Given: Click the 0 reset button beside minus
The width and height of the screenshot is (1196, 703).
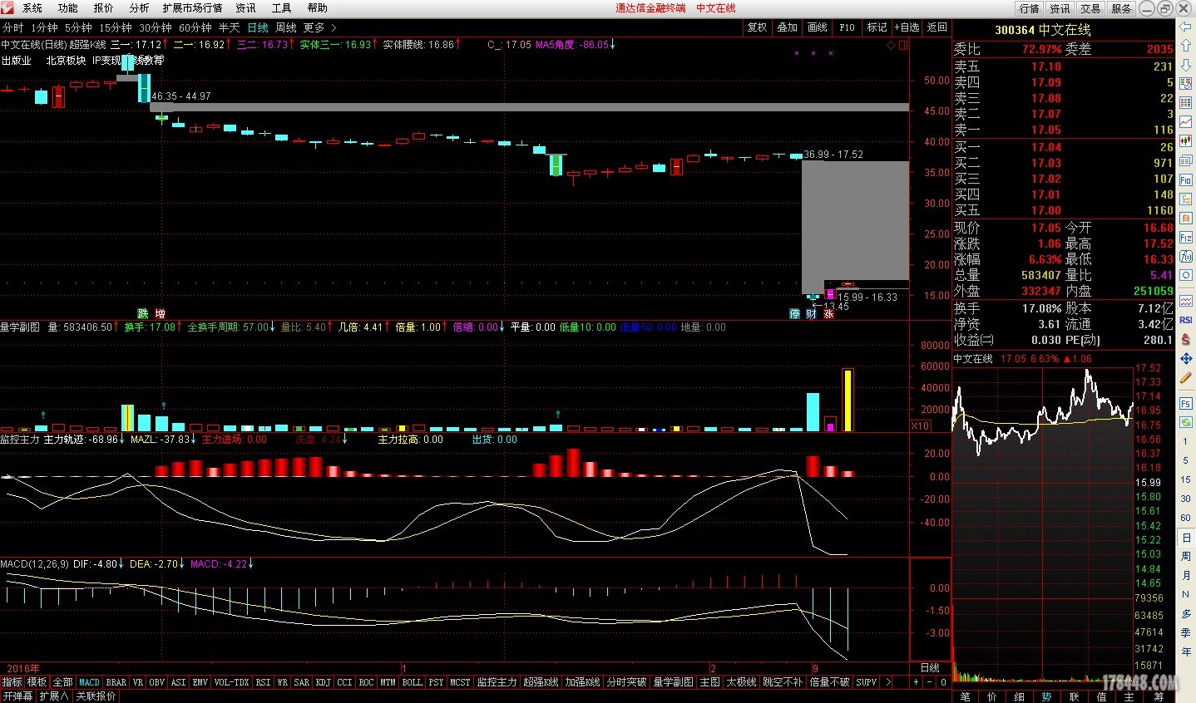Looking at the screenshot, I should point(943,682).
